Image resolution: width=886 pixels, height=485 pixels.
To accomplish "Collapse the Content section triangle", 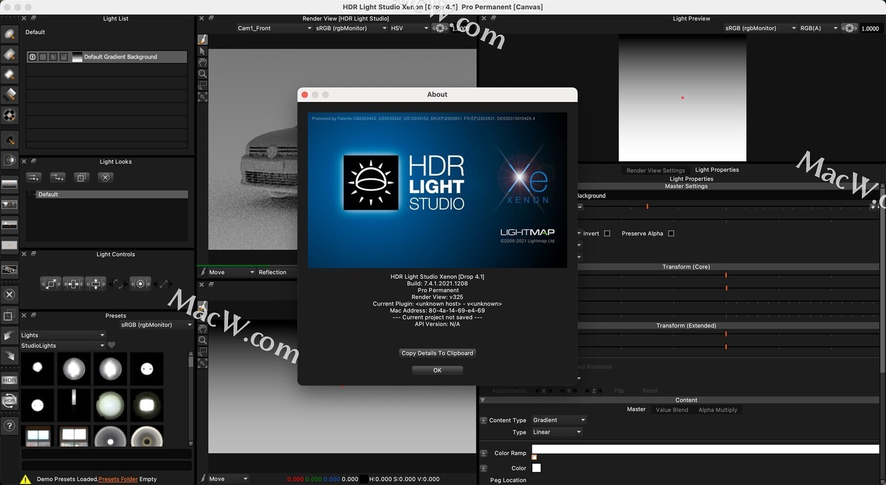I will coord(483,400).
